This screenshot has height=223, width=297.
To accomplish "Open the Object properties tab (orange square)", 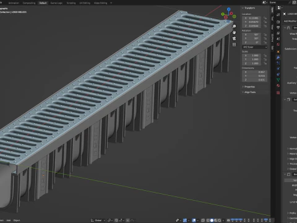I will tap(278, 51).
